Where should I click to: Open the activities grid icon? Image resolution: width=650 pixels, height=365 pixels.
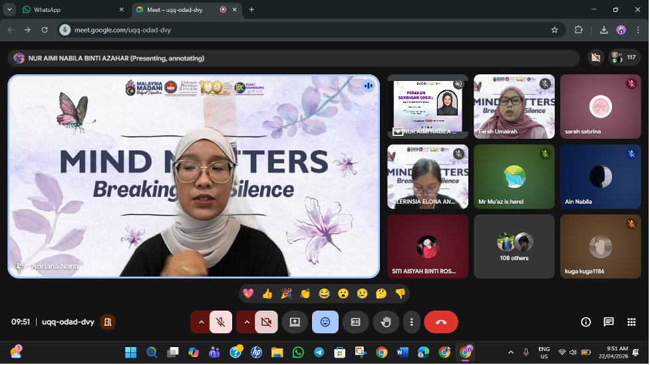[x=631, y=322]
